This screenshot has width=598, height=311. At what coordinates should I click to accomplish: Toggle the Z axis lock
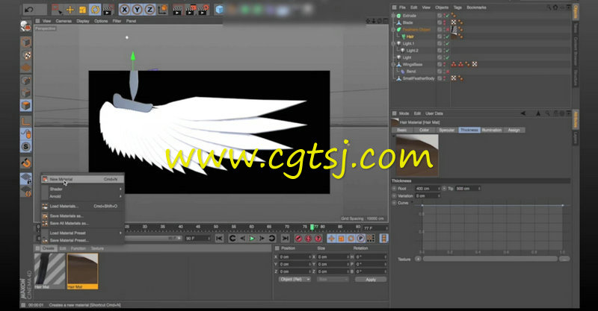click(x=150, y=10)
